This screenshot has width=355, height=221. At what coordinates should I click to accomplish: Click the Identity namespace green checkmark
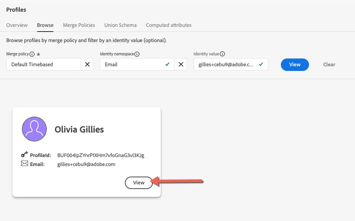[x=167, y=64]
